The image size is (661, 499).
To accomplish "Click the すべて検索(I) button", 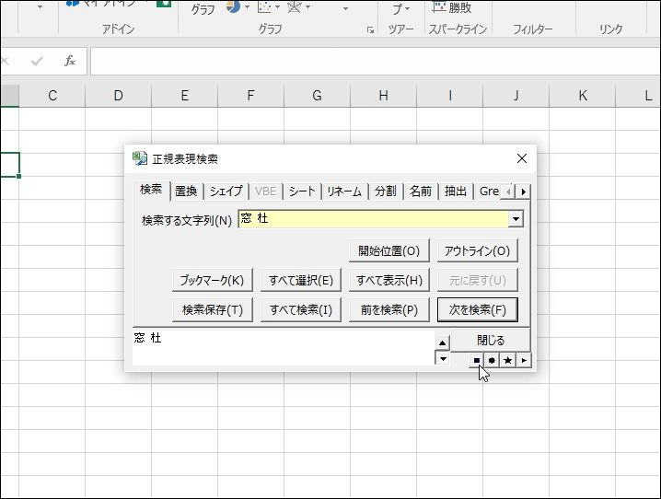I will click(x=300, y=309).
